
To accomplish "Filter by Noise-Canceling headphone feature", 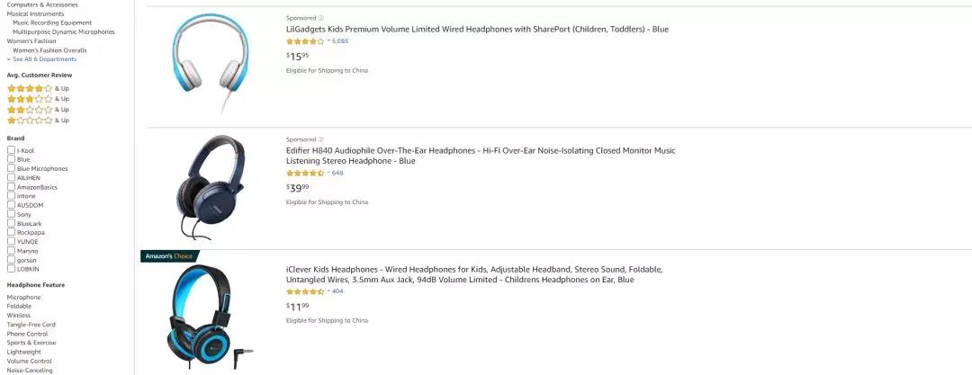I will (30, 370).
